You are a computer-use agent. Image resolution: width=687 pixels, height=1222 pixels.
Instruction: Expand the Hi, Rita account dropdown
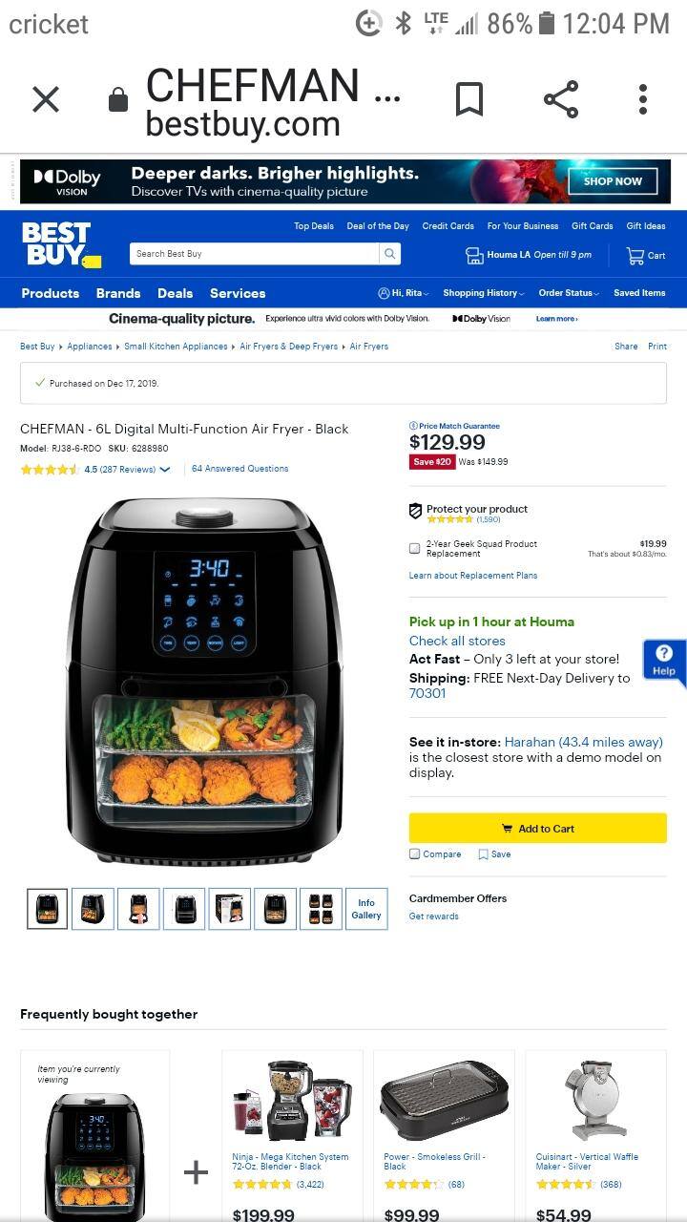click(404, 293)
